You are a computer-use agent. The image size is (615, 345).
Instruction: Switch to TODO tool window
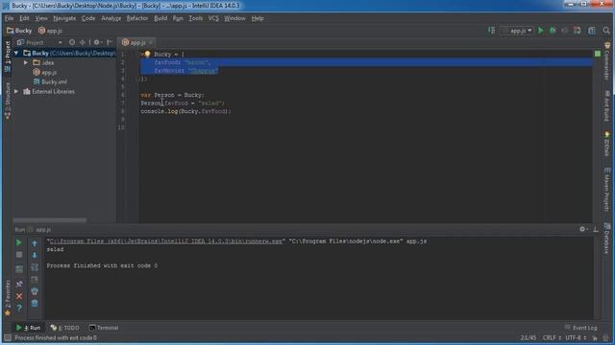[65, 328]
